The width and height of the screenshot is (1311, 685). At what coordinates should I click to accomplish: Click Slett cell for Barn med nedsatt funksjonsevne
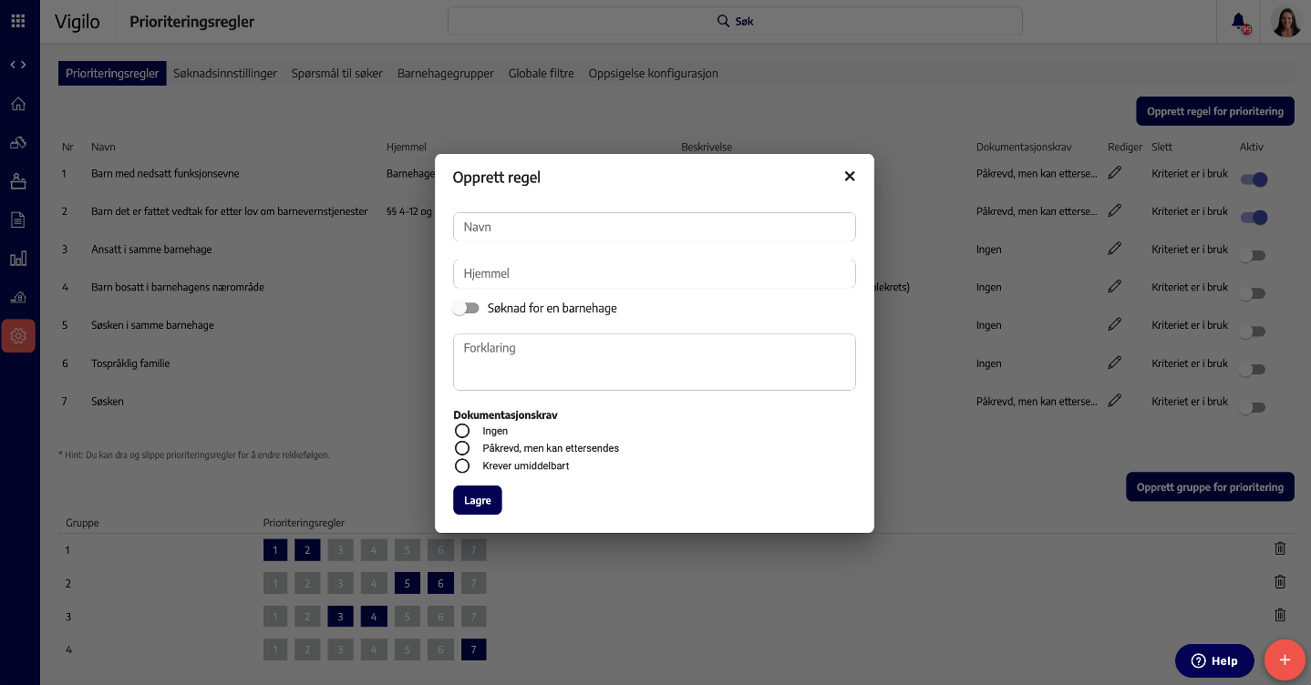(1190, 173)
